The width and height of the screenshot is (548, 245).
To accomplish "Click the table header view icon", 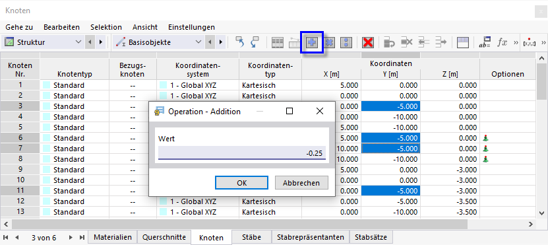I will (463, 43).
